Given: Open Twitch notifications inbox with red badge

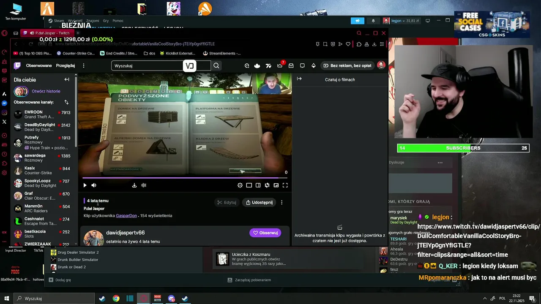Looking at the screenshot, I should [280, 65].
